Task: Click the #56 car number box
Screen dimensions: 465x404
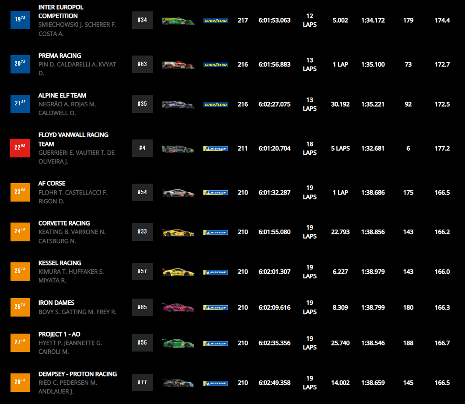Action: point(143,343)
